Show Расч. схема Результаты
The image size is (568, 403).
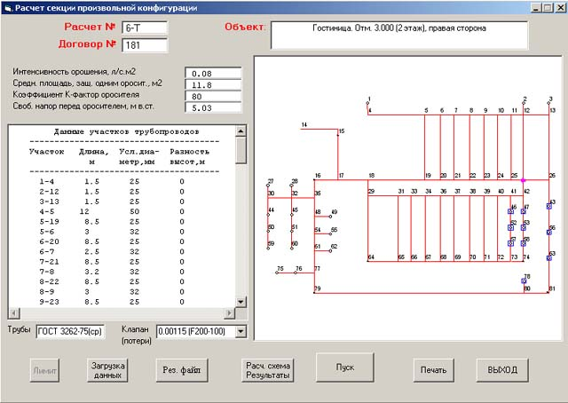point(268,369)
